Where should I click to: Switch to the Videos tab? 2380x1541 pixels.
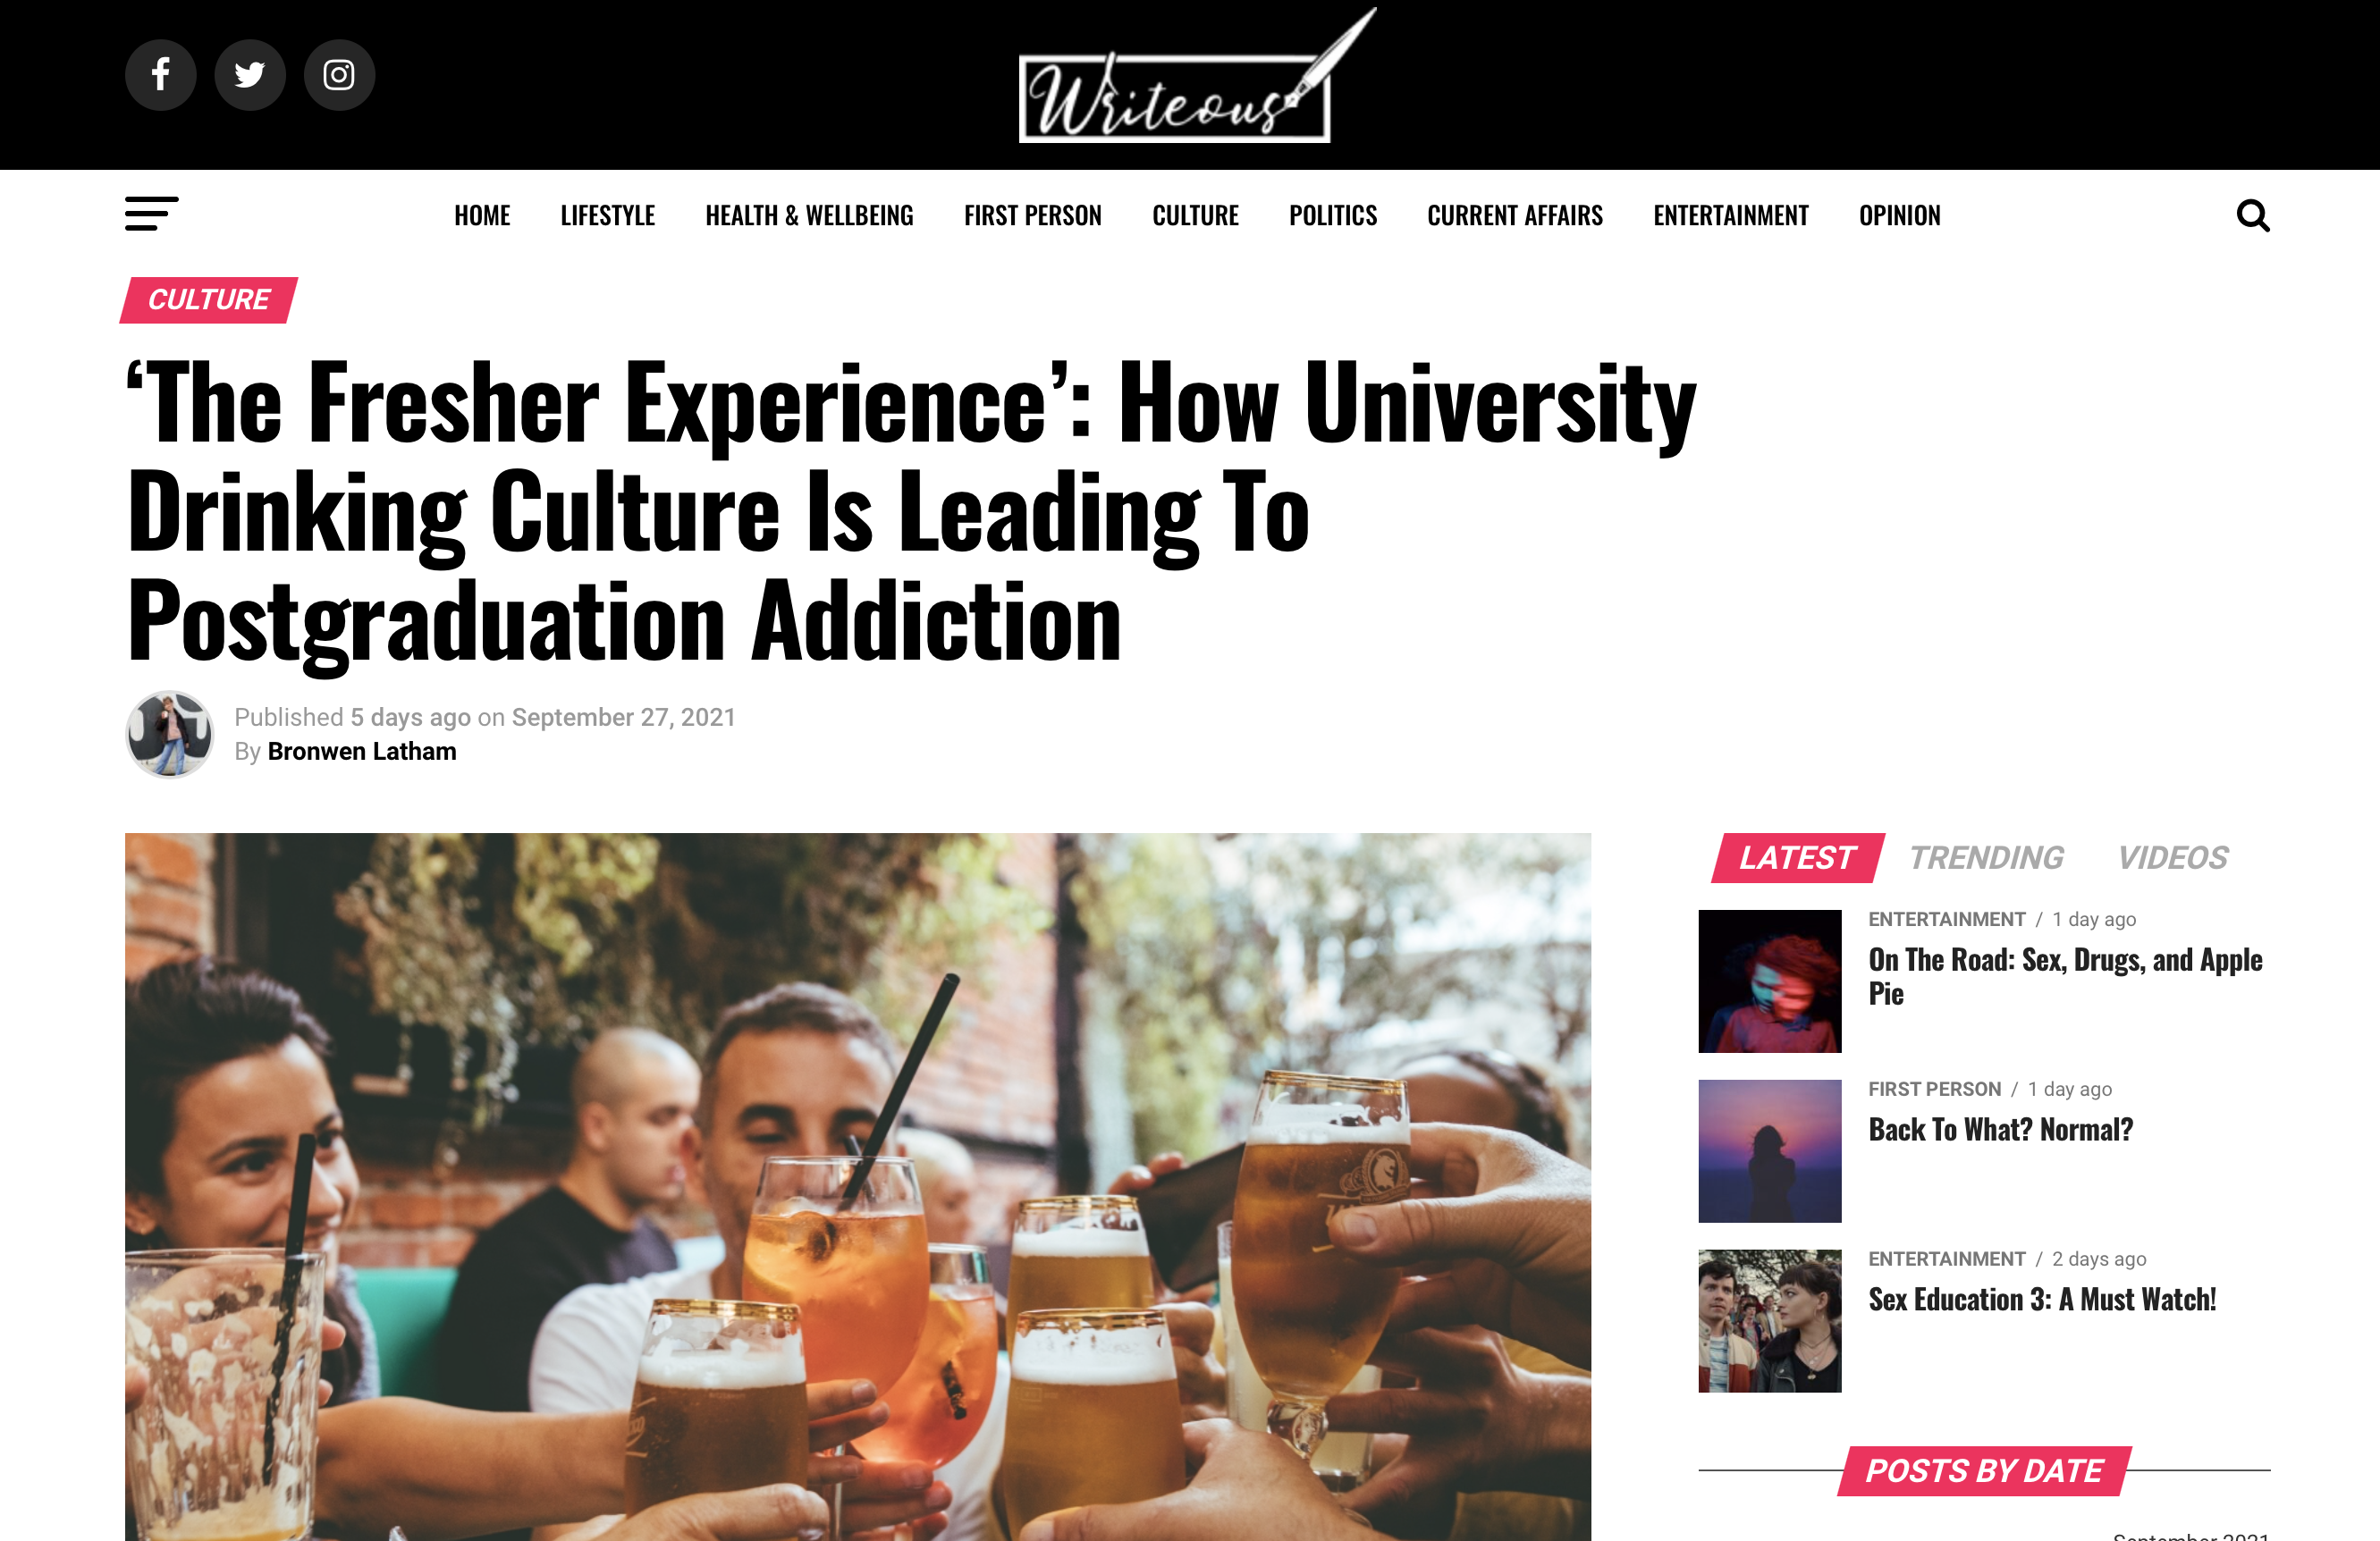tap(2172, 858)
